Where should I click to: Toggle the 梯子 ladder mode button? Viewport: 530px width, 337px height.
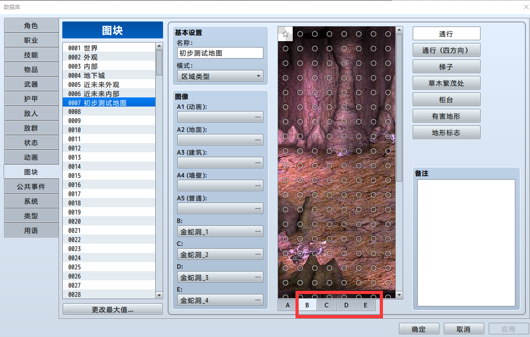[x=446, y=66]
